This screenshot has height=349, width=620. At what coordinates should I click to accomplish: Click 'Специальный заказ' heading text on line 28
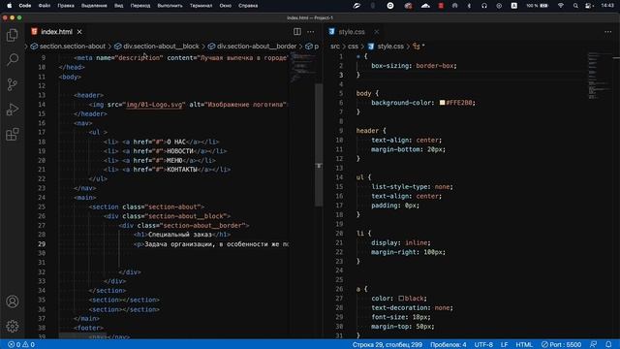(180, 235)
